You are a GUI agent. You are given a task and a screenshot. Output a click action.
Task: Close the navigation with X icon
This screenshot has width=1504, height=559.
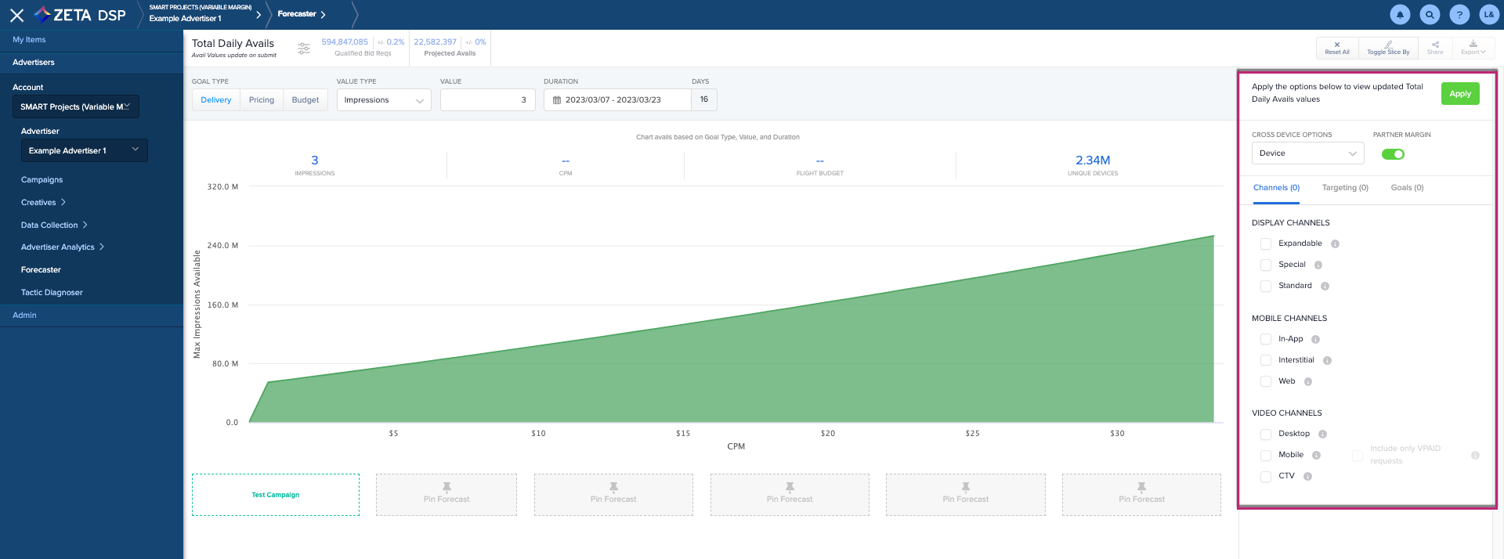tap(16, 15)
